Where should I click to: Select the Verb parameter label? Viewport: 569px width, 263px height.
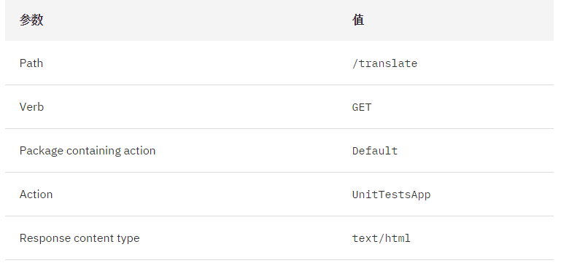click(31, 107)
